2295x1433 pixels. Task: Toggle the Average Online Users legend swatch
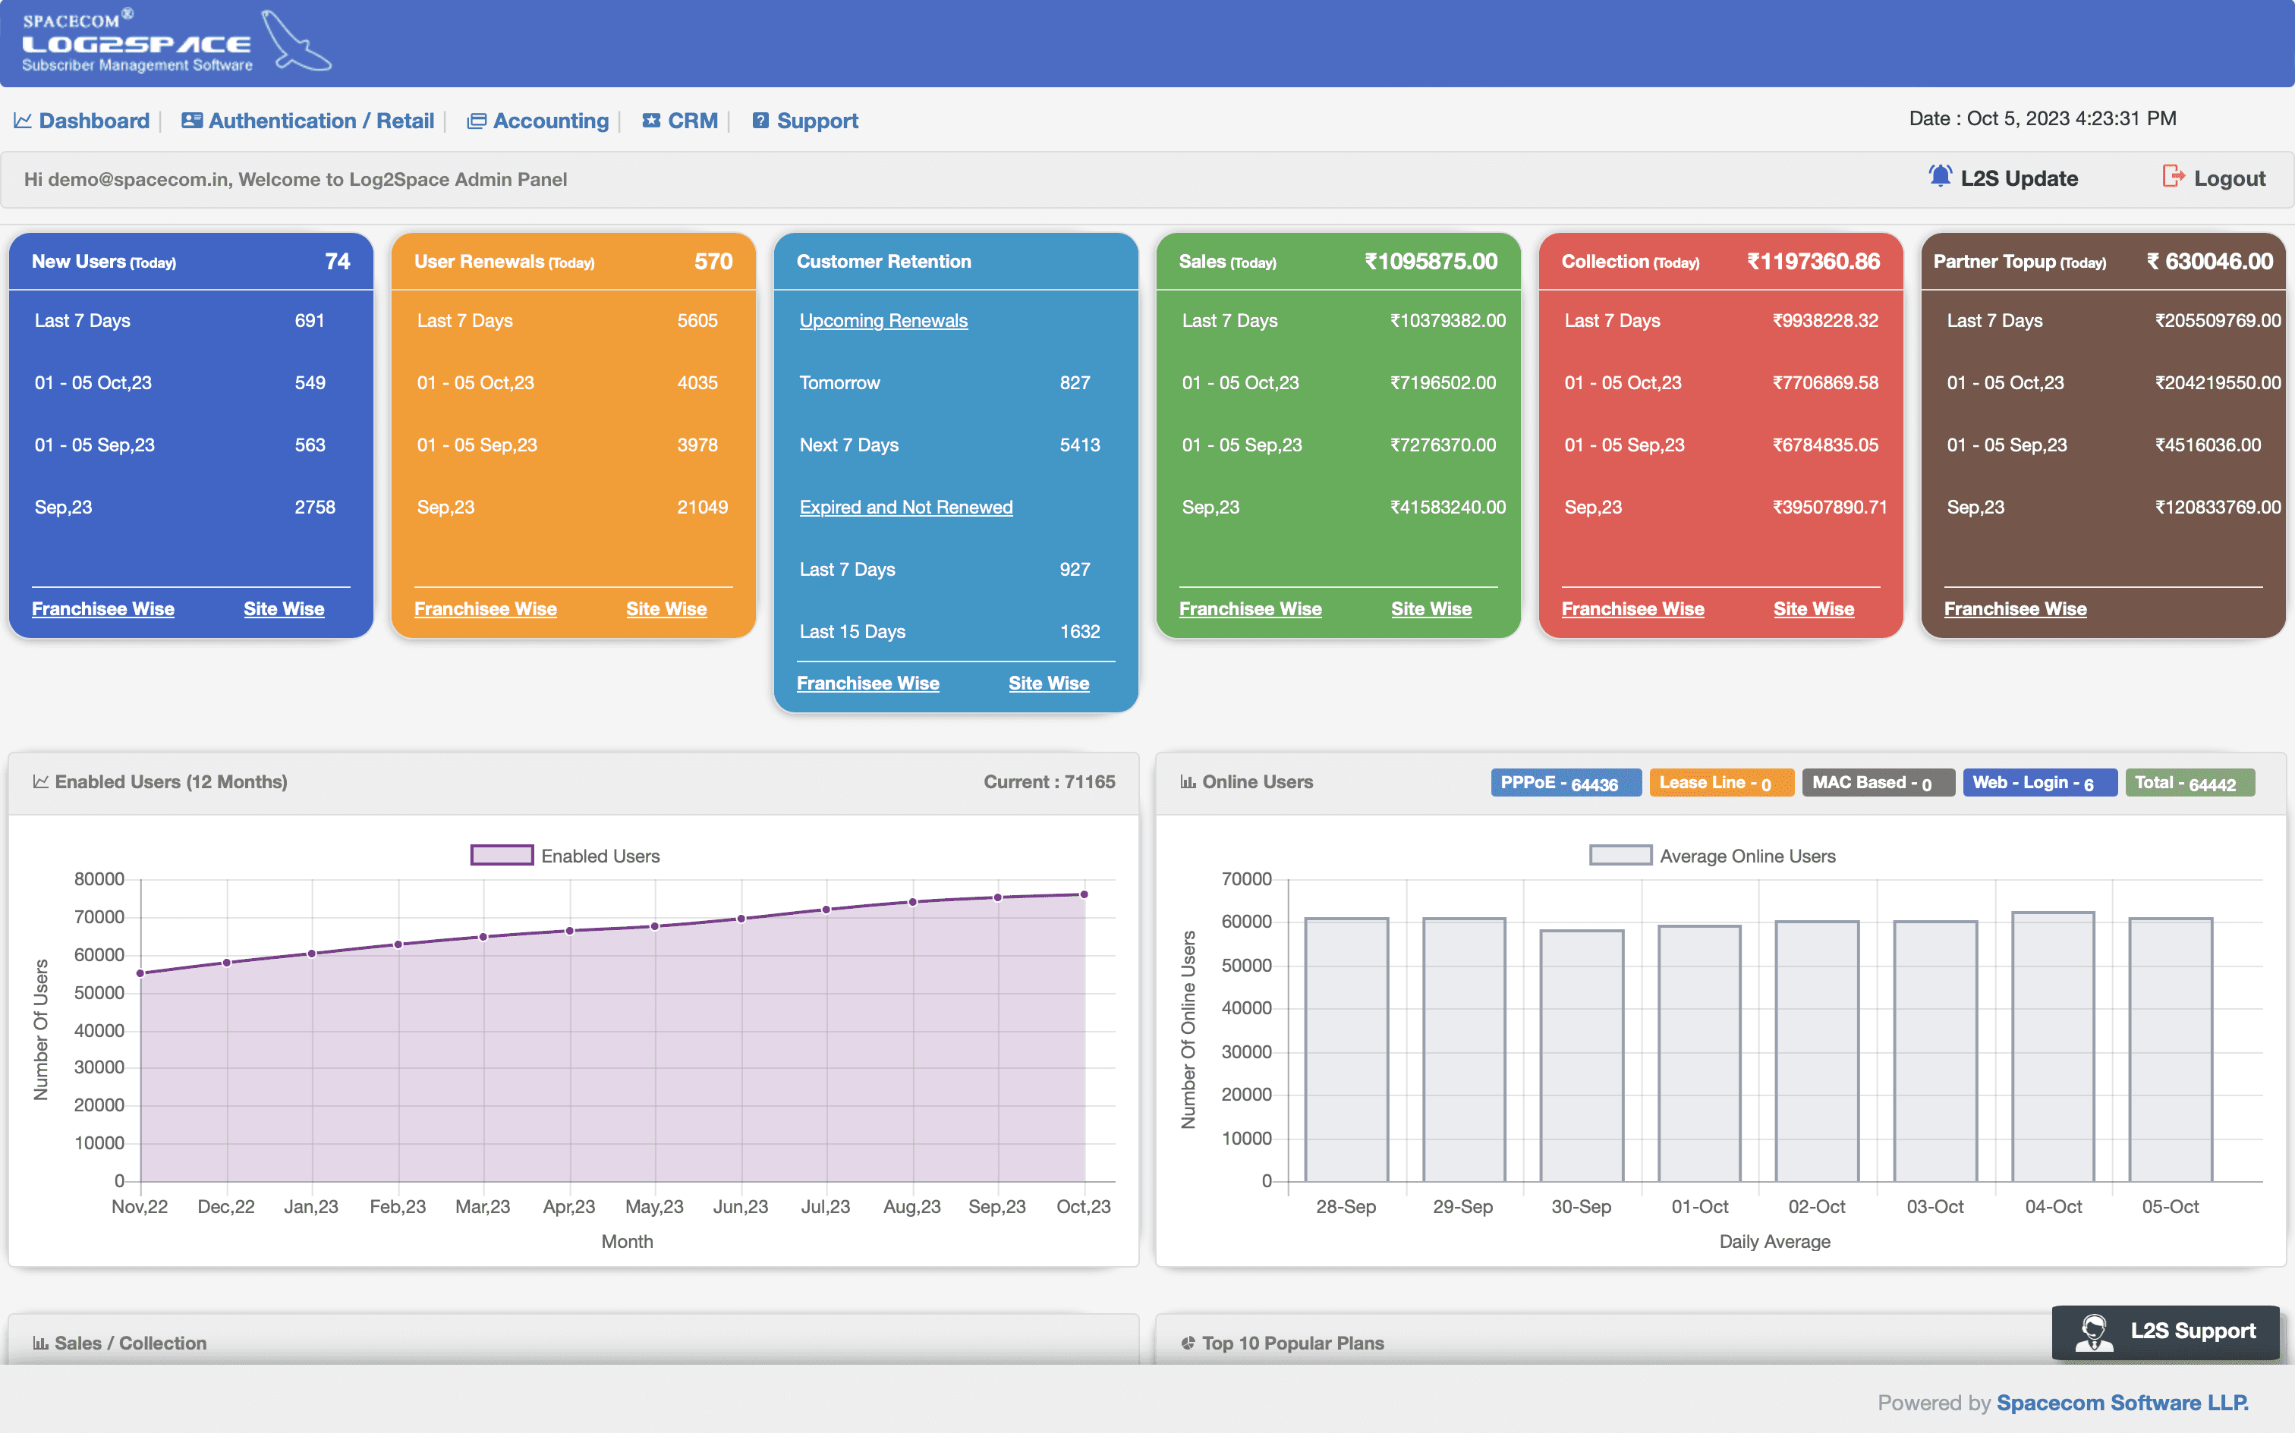pos(1621,855)
